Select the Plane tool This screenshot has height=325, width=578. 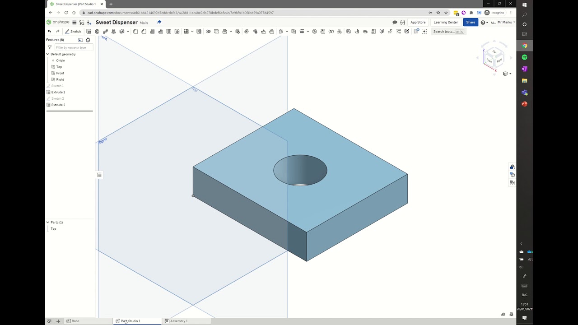tap(294, 32)
